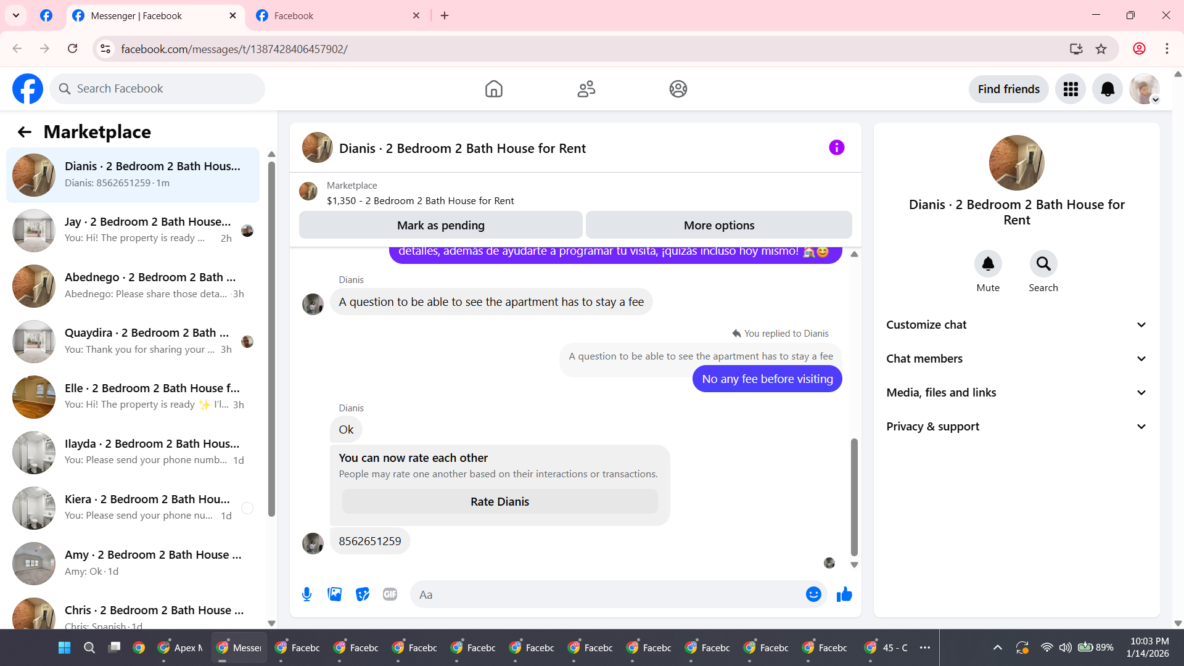
Task: Bookmark this page with the star icon
Action: coord(1101,49)
